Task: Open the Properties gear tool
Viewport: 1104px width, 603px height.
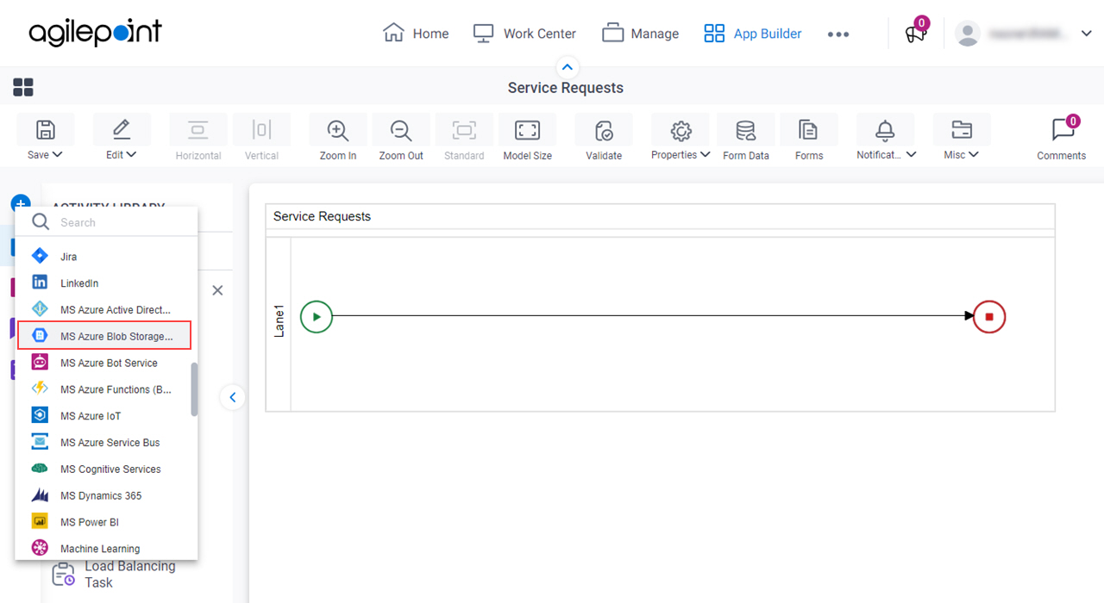Action: coord(681,130)
